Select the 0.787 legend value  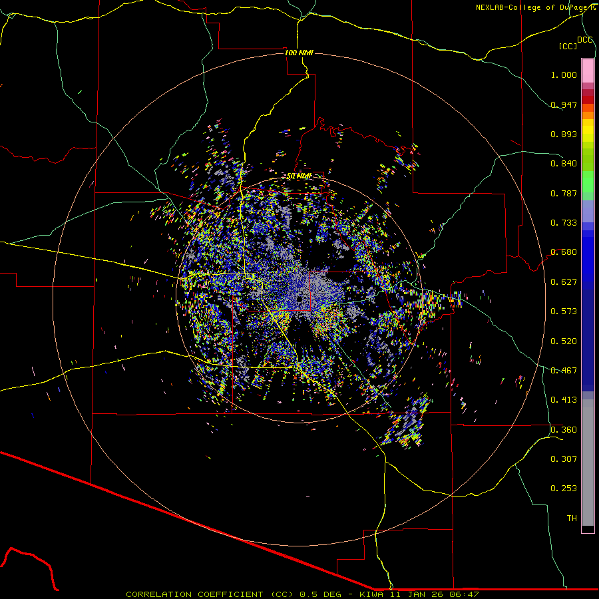tap(564, 193)
